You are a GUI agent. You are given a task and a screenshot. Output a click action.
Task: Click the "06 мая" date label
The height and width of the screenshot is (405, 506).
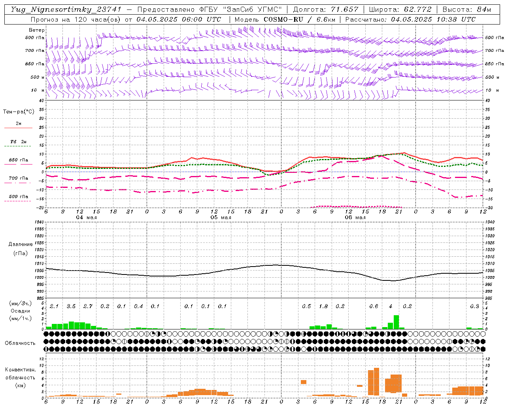coord(355,218)
